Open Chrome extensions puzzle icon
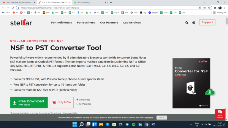228x128 pixels. tap(215, 8)
